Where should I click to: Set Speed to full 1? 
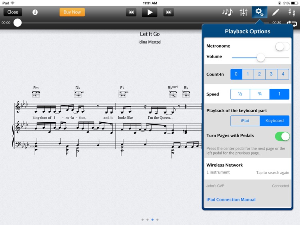(279, 94)
